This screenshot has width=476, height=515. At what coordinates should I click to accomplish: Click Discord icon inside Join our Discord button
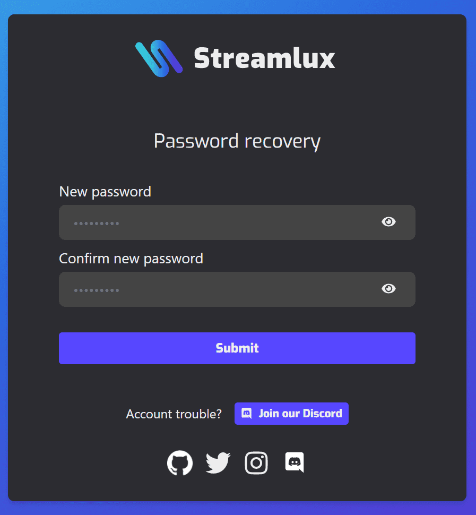[247, 413]
